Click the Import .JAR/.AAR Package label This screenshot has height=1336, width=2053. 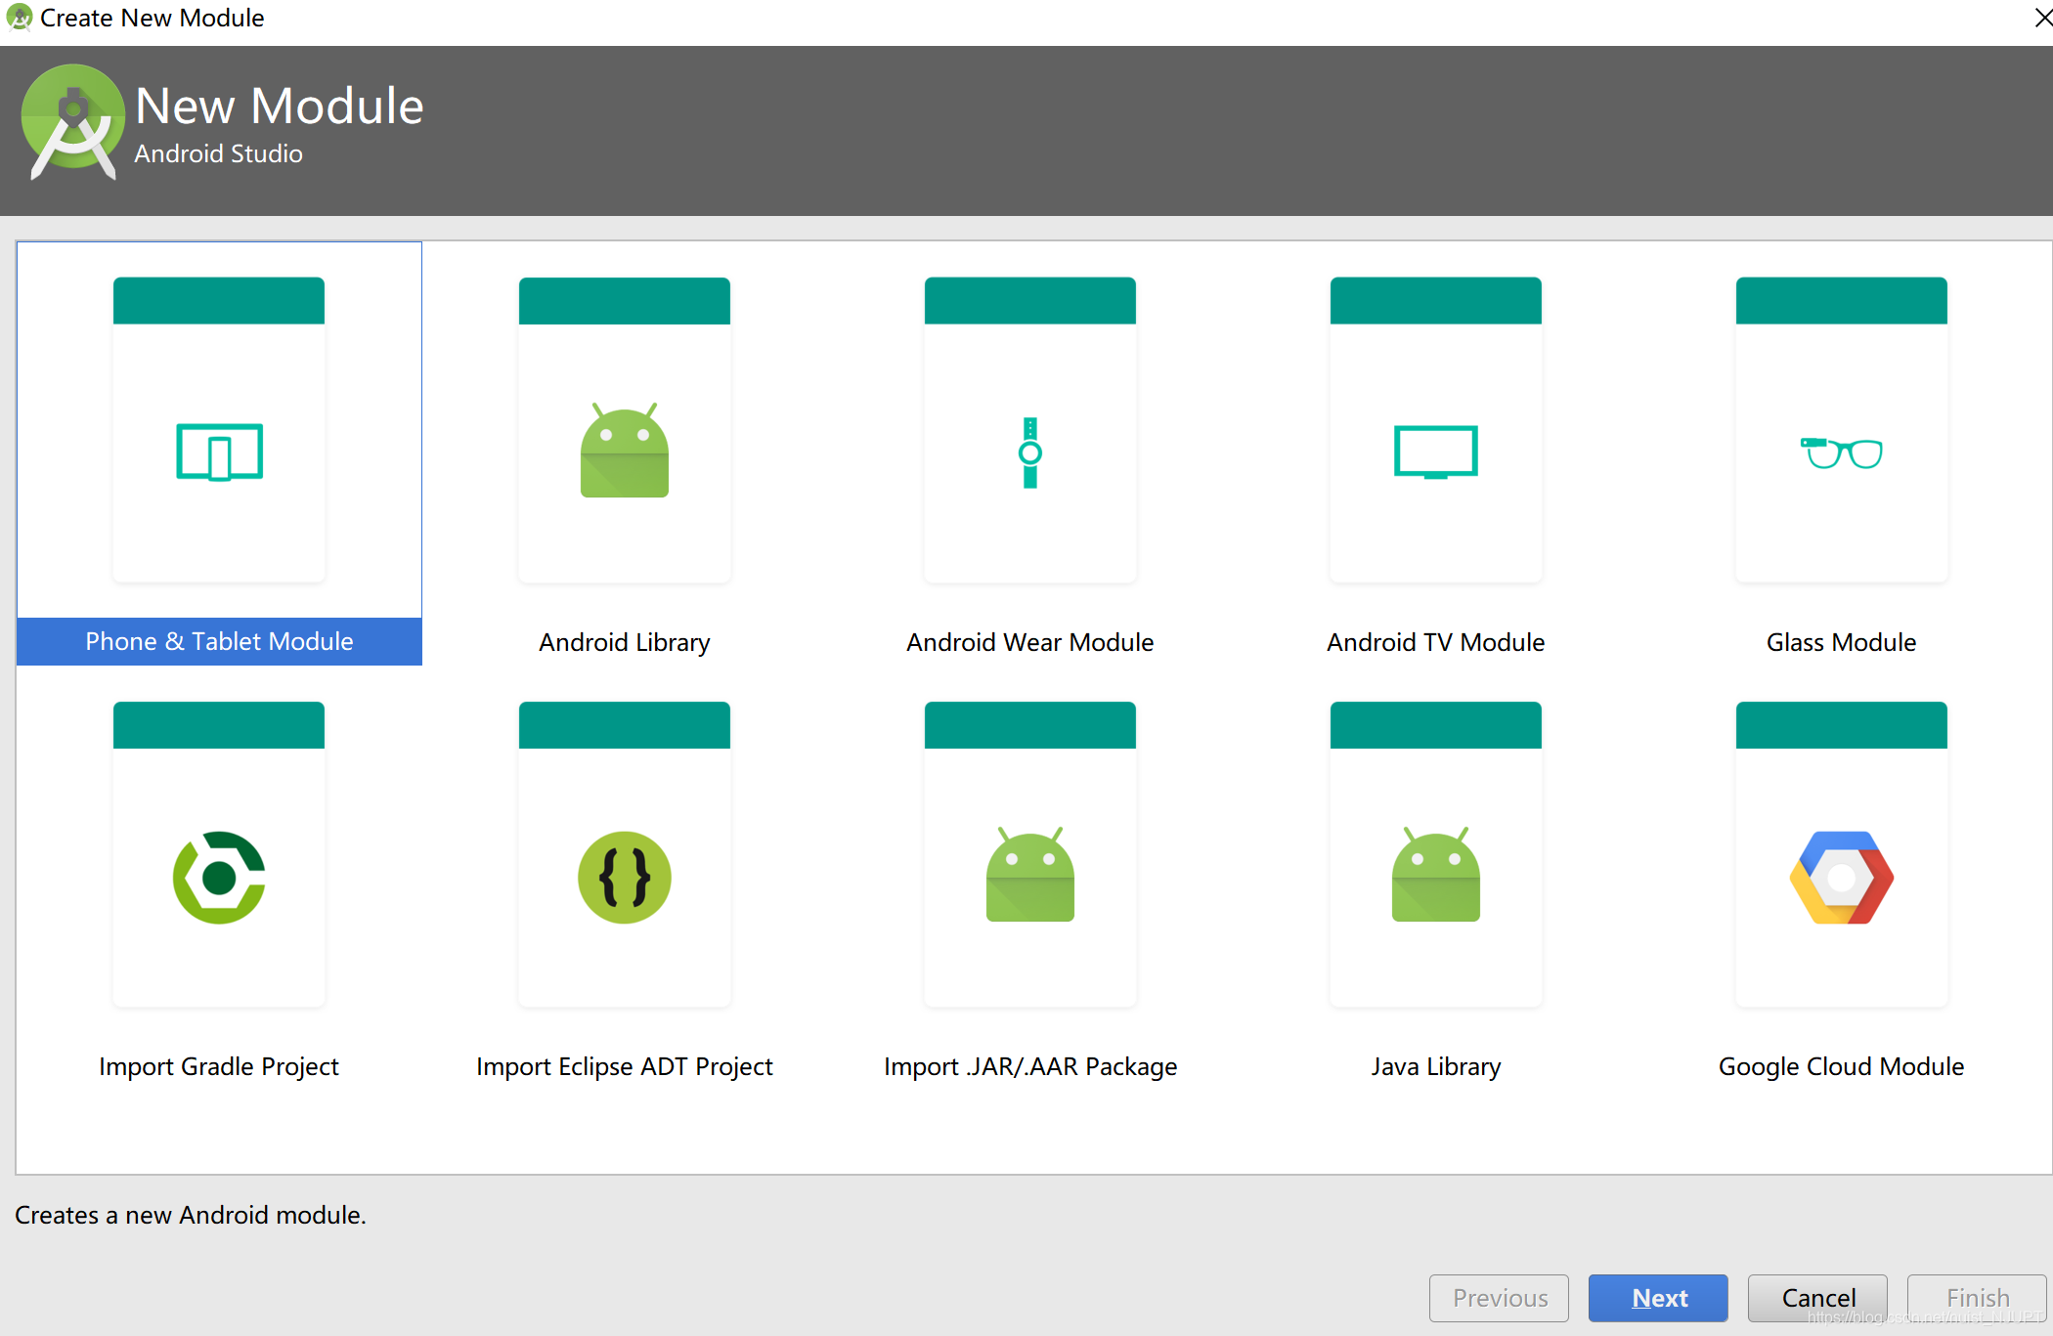click(x=1029, y=1066)
